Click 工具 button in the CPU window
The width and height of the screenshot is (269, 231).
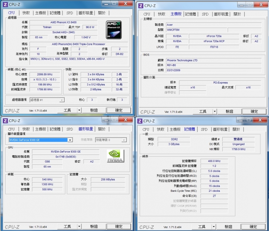click(x=67, y=110)
